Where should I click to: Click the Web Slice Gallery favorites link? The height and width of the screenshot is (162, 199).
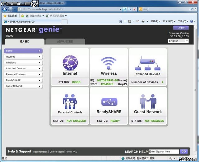click(x=57, y=16)
